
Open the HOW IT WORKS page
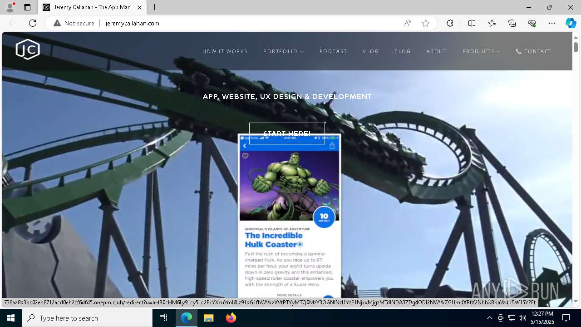(225, 51)
